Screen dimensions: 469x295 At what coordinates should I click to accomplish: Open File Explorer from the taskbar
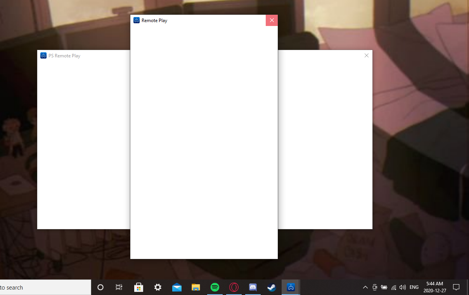[196, 287]
